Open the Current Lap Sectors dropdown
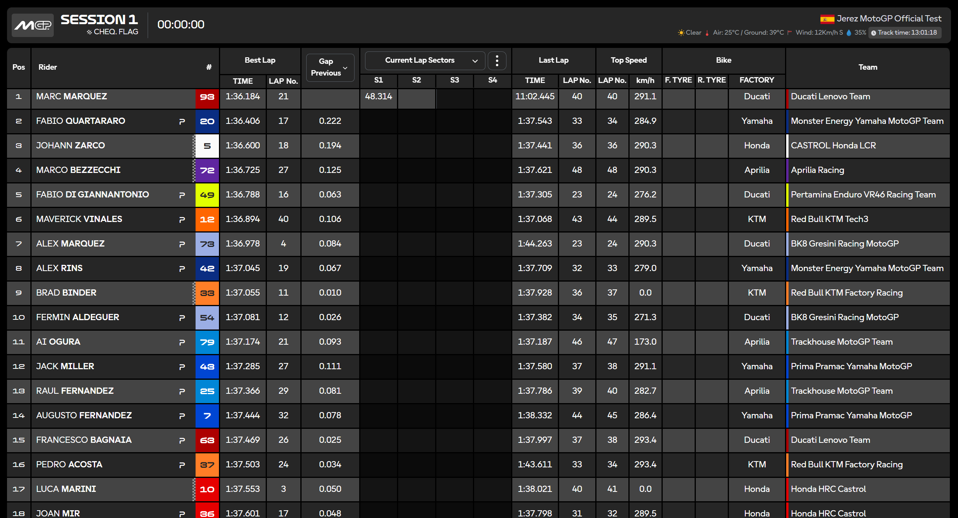Image resolution: width=958 pixels, height=518 pixels. [425, 60]
